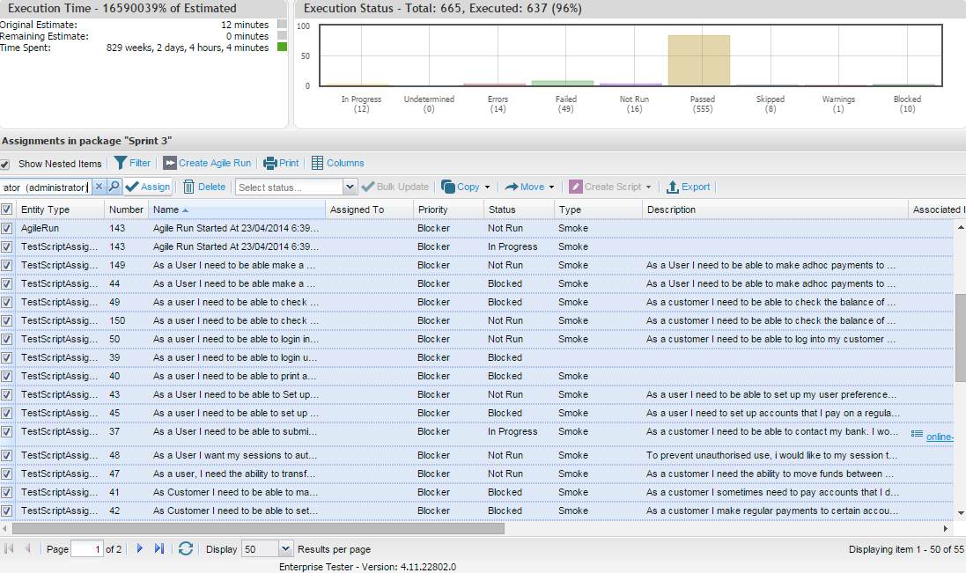Screen dimensions: 966x573
Task: Export the assignments grid
Action: coord(688,187)
